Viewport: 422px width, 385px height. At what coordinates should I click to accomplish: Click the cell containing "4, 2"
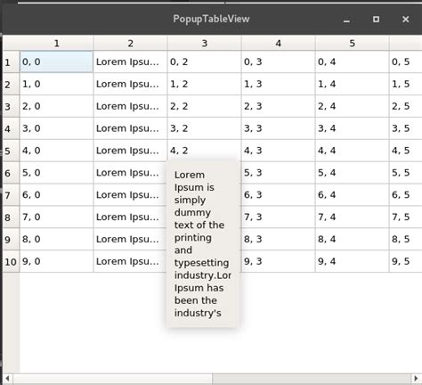[205, 150]
